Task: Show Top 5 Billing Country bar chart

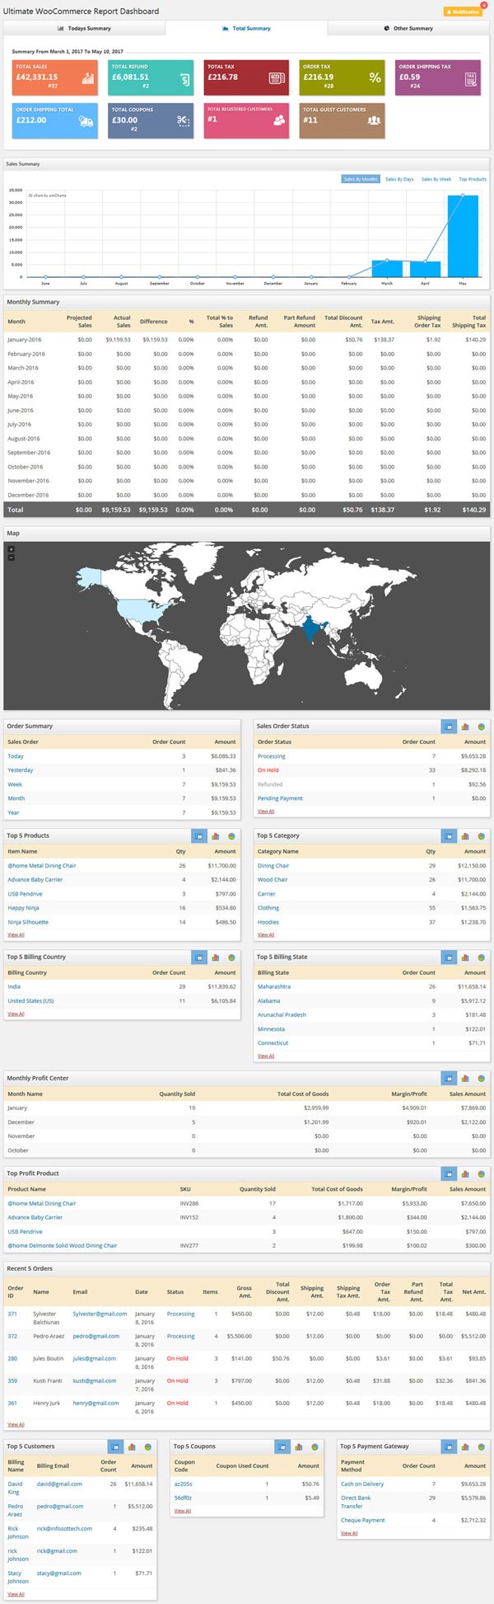Action: click(x=215, y=957)
